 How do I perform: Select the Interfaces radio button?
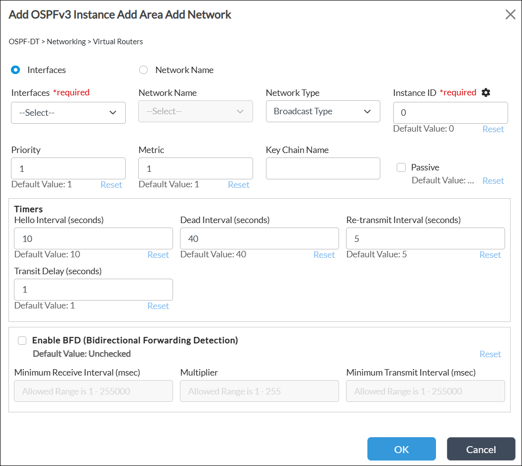15,70
